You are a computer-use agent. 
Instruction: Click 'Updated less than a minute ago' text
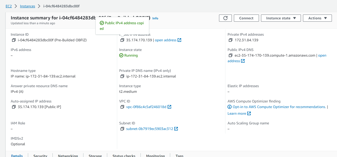pyautogui.click(x=33, y=23)
